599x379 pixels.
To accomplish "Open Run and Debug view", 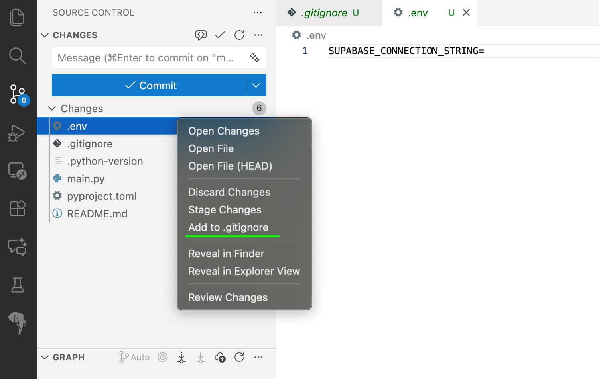I will 17,133.
